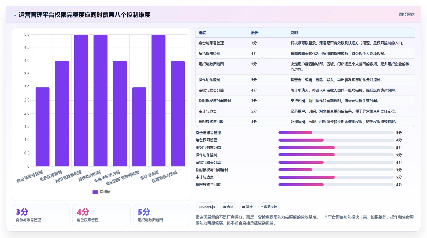The width and height of the screenshot is (427, 238).
Task: Click the 临时授权与时间控制 progress bar
Action: click(x=336, y=170)
